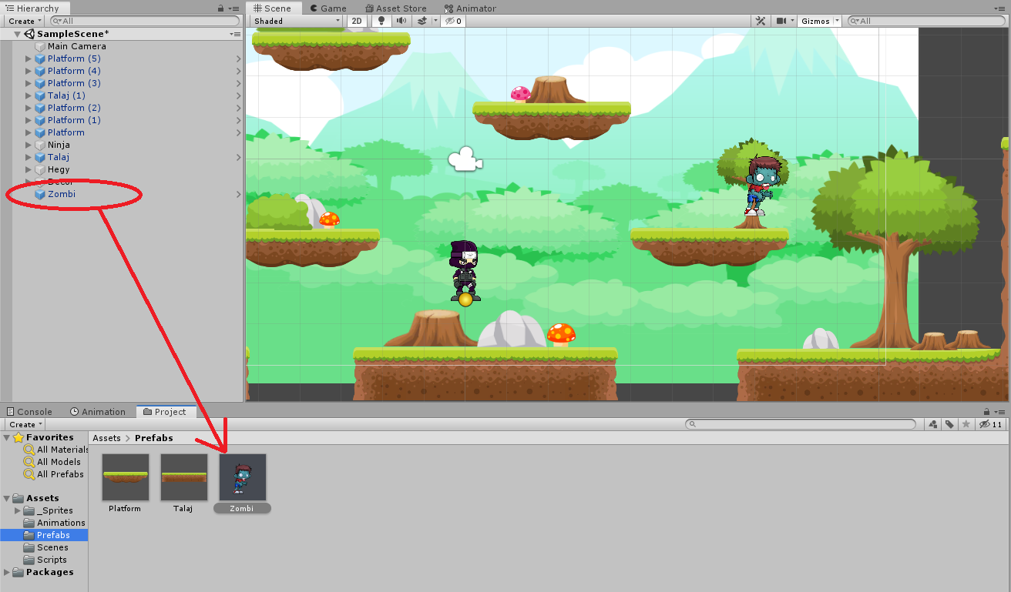Open the Scripts folder
The height and width of the screenshot is (592, 1011).
coord(52,560)
